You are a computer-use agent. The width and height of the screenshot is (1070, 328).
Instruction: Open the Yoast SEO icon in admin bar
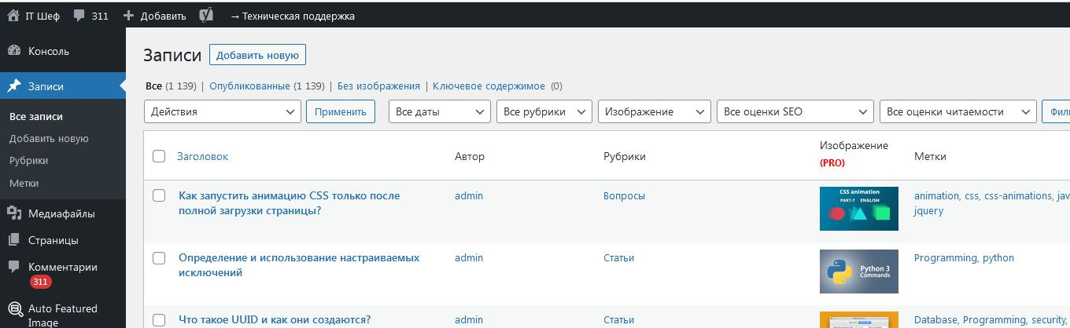pyautogui.click(x=206, y=16)
